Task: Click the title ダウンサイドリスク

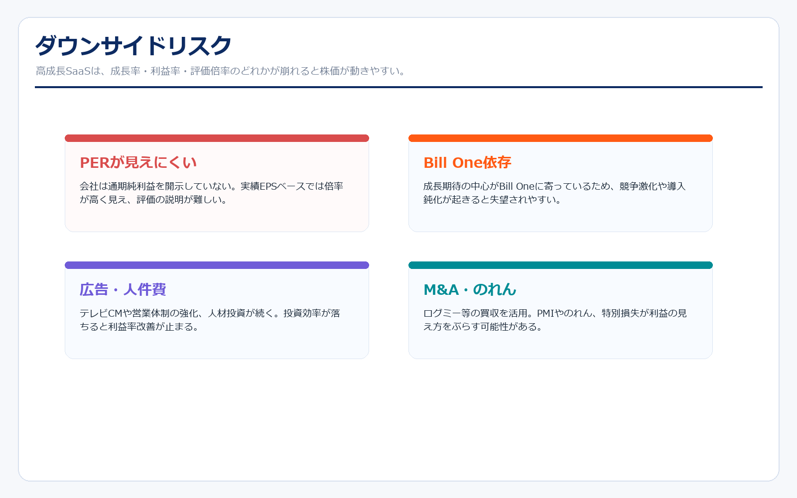Action: pyautogui.click(x=133, y=46)
